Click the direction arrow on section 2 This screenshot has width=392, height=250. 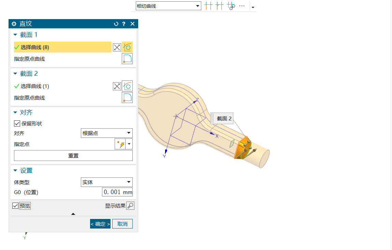255,150
